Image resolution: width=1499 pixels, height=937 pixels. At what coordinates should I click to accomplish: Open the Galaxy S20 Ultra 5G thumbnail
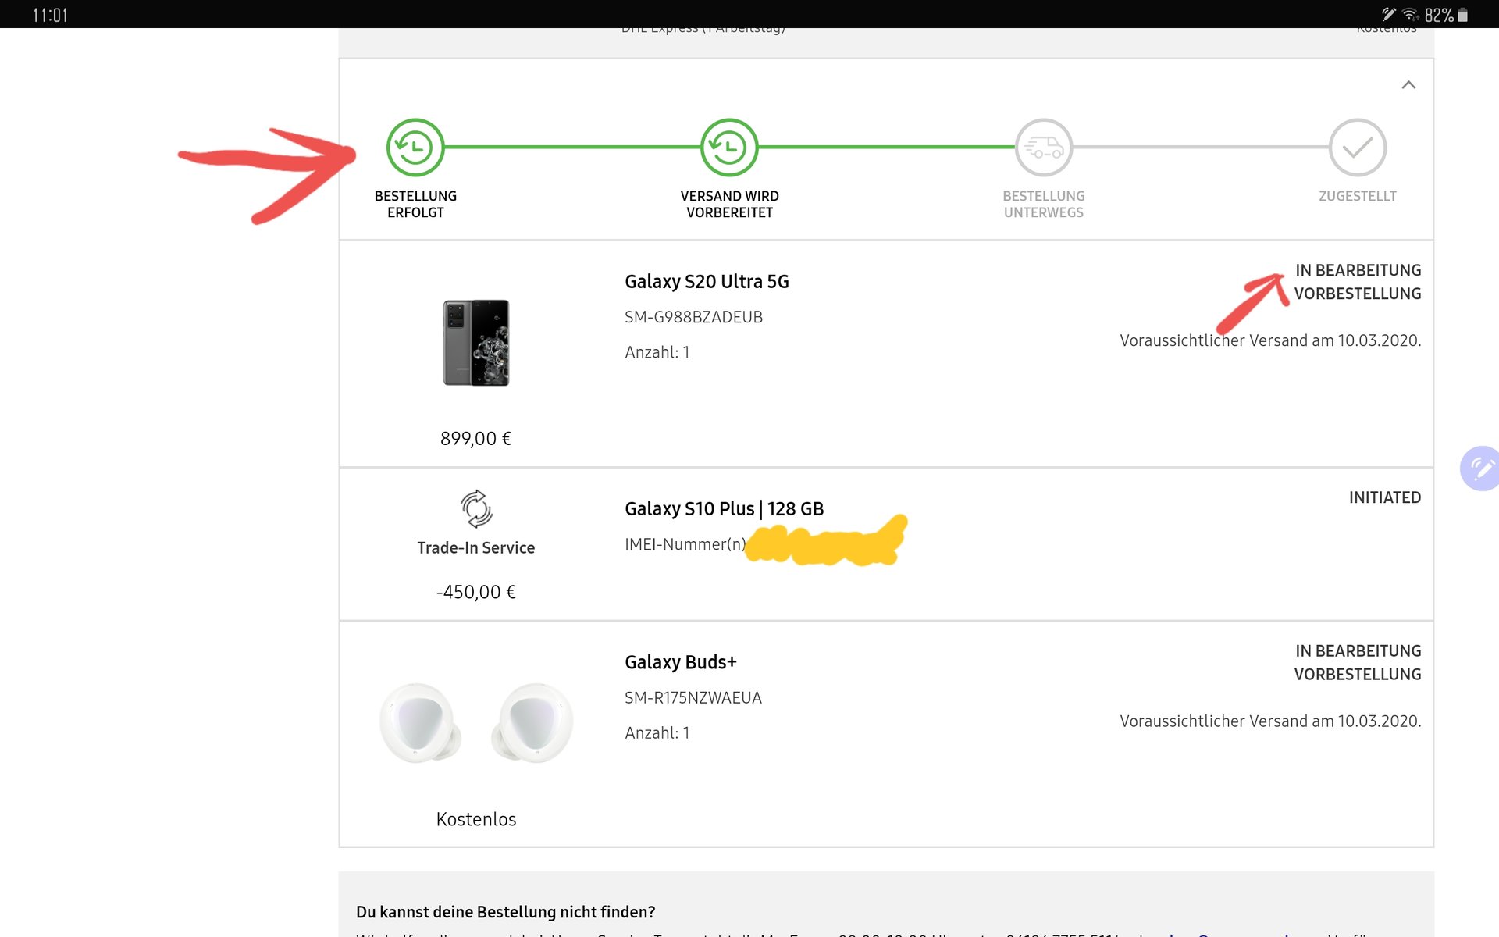tap(476, 343)
